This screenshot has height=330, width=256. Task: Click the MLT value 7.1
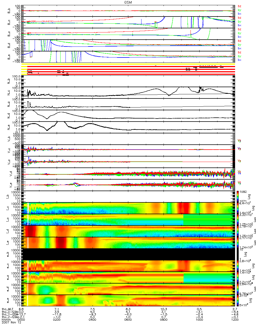pyautogui.click(x=57, y=309)
